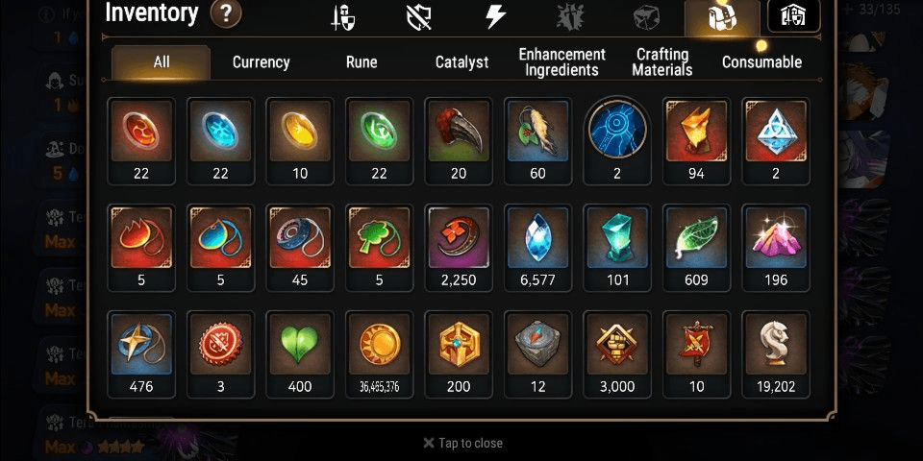Viewport: 923px width, 461px height.
Task: Tap the red fire rune with count 22
Action: point(141,141)
